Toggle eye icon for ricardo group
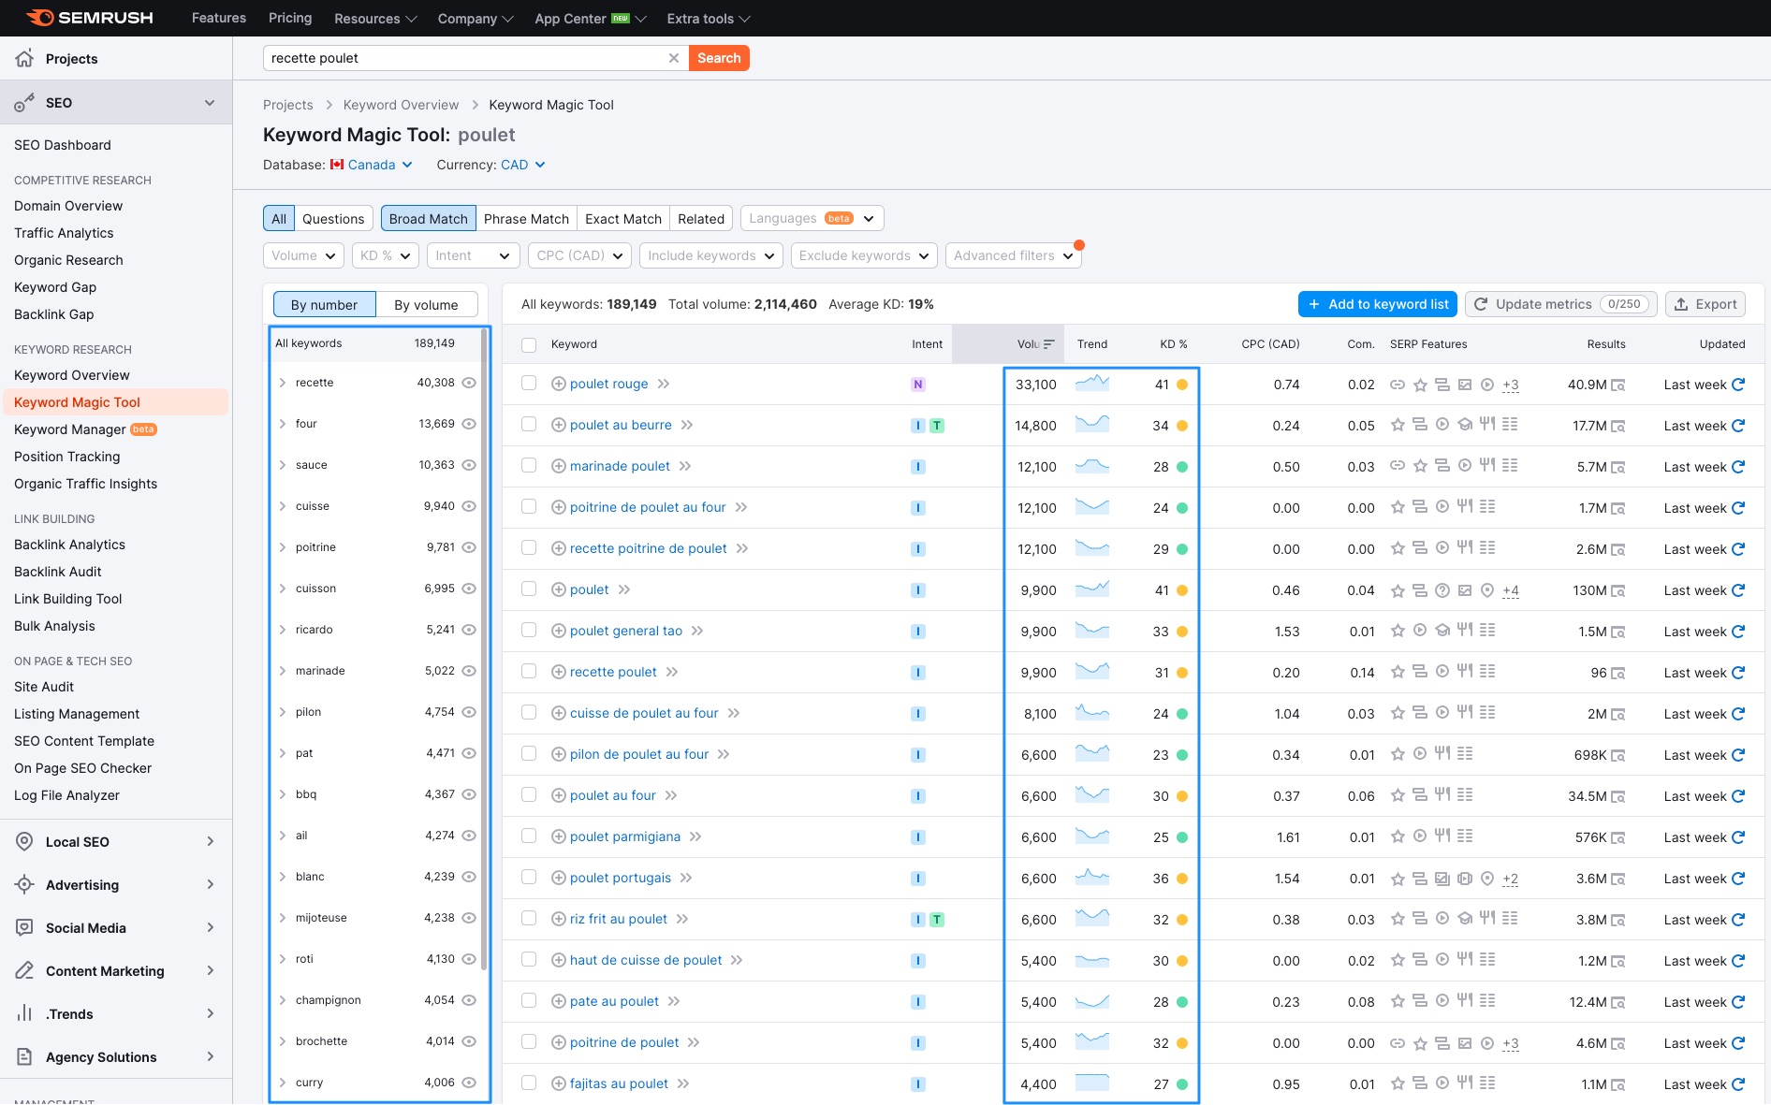 point(470,630)
